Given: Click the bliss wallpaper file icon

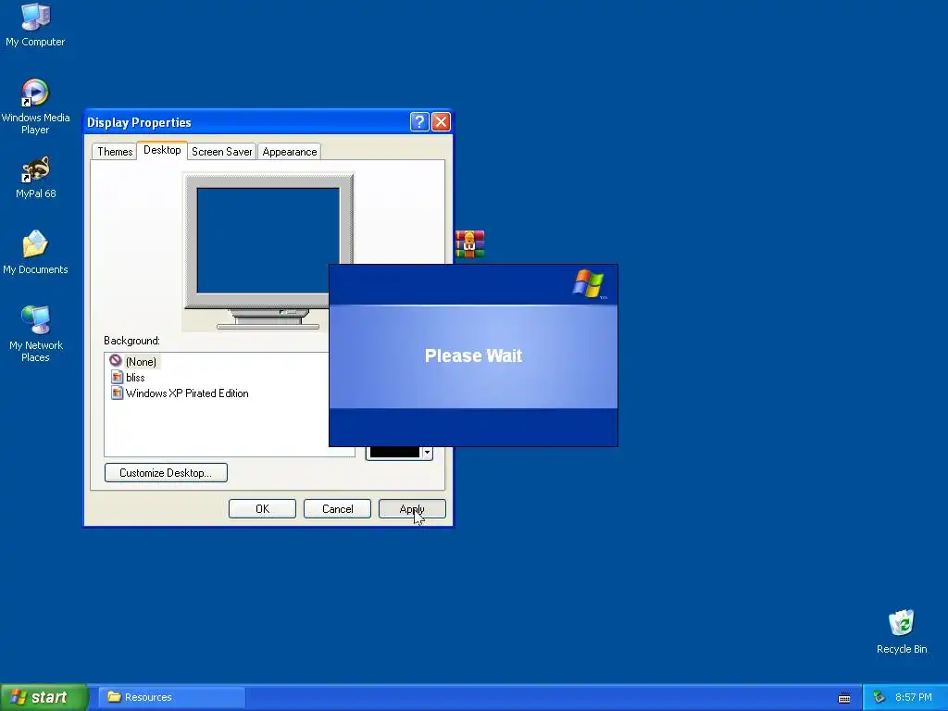Looking at the screenshot, I should [x=117, y=378].
